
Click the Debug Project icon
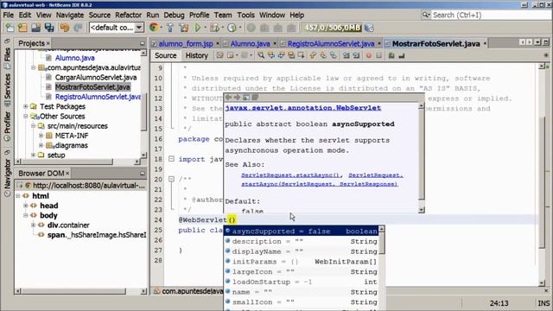click(x=213, y=28)
